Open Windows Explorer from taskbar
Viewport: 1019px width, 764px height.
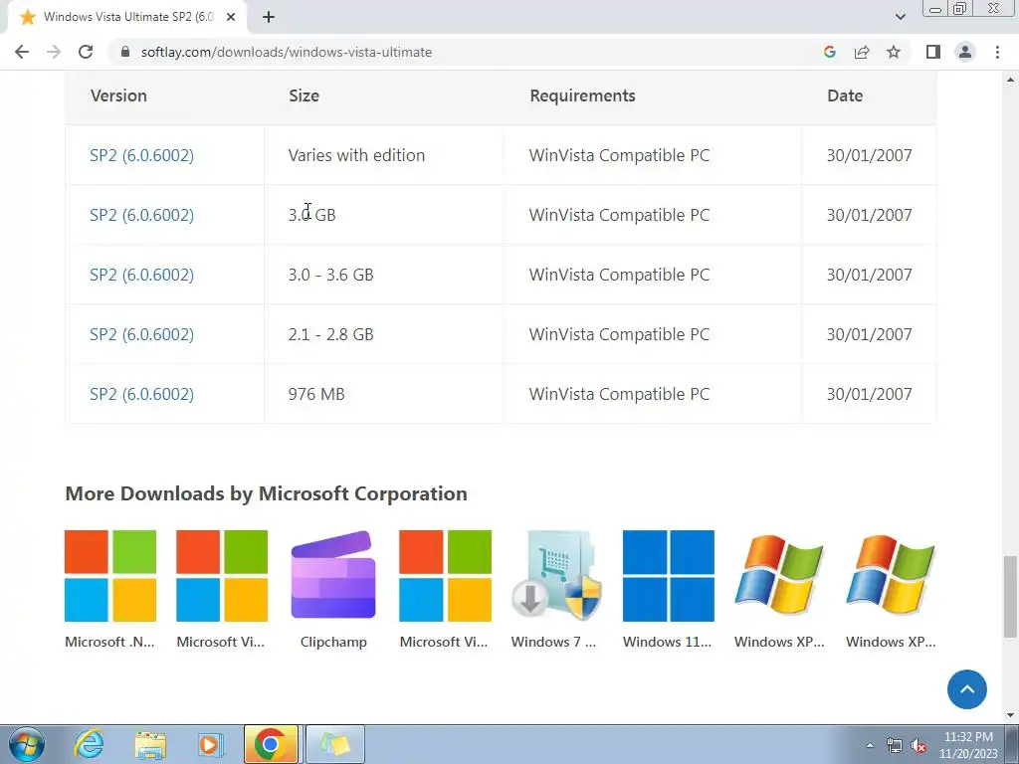(x=150, y=744)
